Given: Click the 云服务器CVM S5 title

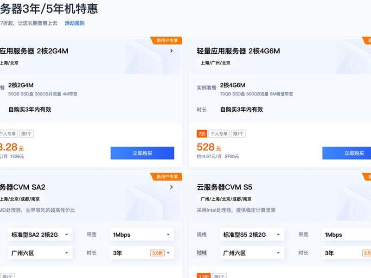Looking at the screenshot, I should click(x=224, y=187).
